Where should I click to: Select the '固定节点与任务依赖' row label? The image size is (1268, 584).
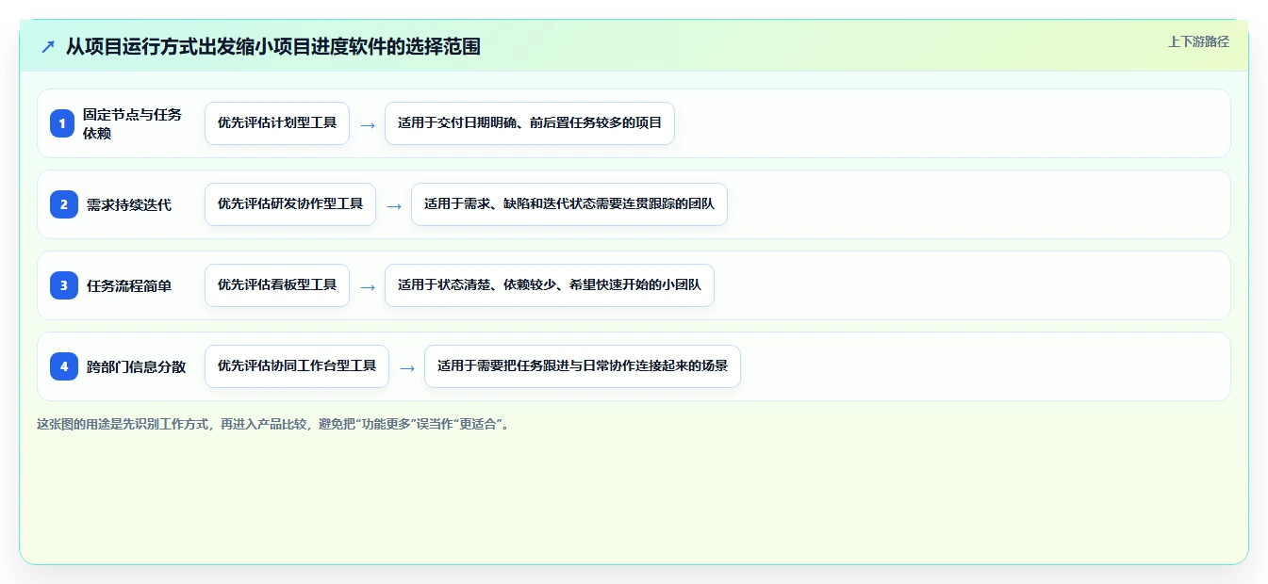coord(133,123)
